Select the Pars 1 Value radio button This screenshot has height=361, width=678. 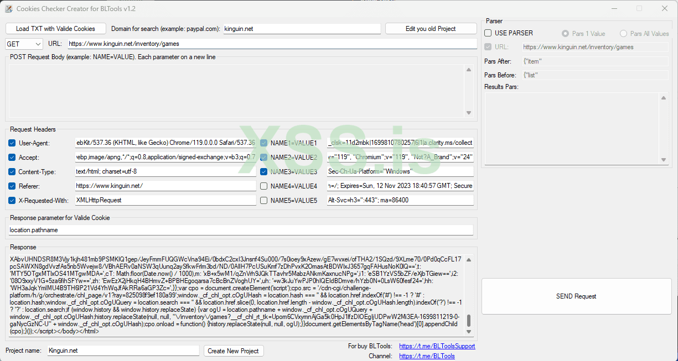[x=565, y=34]
